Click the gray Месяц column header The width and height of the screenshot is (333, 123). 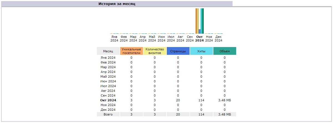108,51
